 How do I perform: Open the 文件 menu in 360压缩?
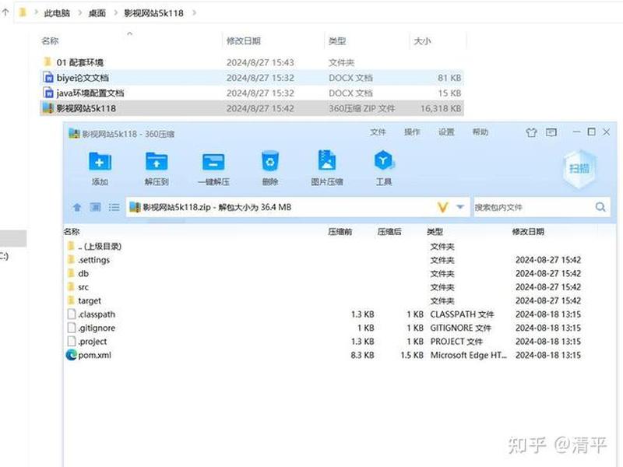[x=378, y=132]
